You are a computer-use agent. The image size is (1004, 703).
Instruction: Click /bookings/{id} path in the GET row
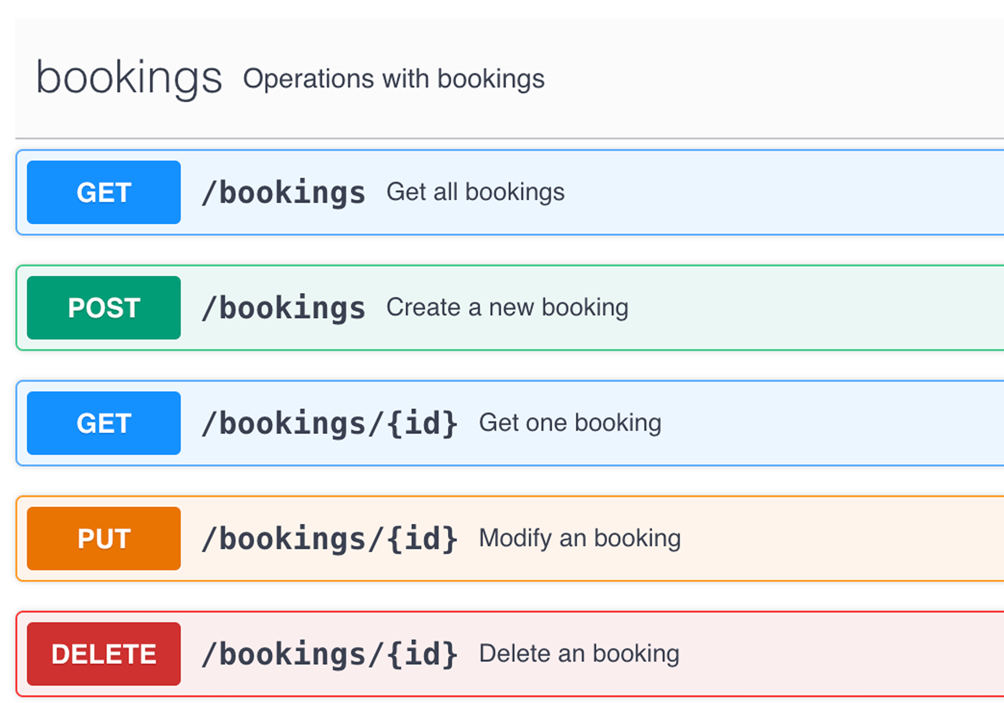pos(329,424)
